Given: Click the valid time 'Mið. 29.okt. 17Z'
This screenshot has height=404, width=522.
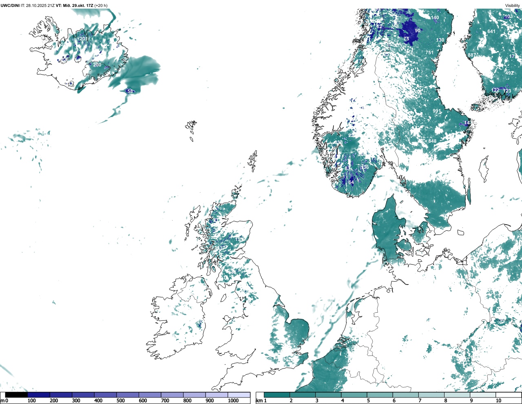Looking at the screenshot, I should click(78, 6).
